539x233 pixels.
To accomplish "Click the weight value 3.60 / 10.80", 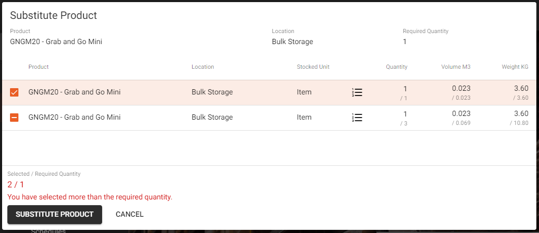I will [519, 118].
